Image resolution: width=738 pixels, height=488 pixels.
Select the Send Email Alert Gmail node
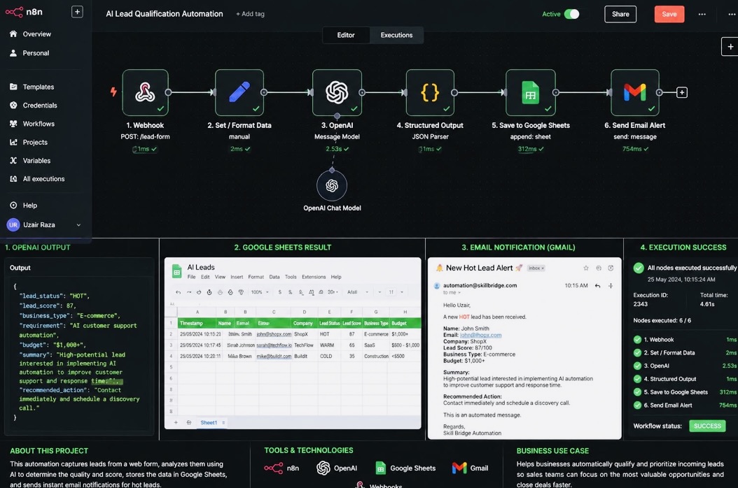[x=635, y=92]
